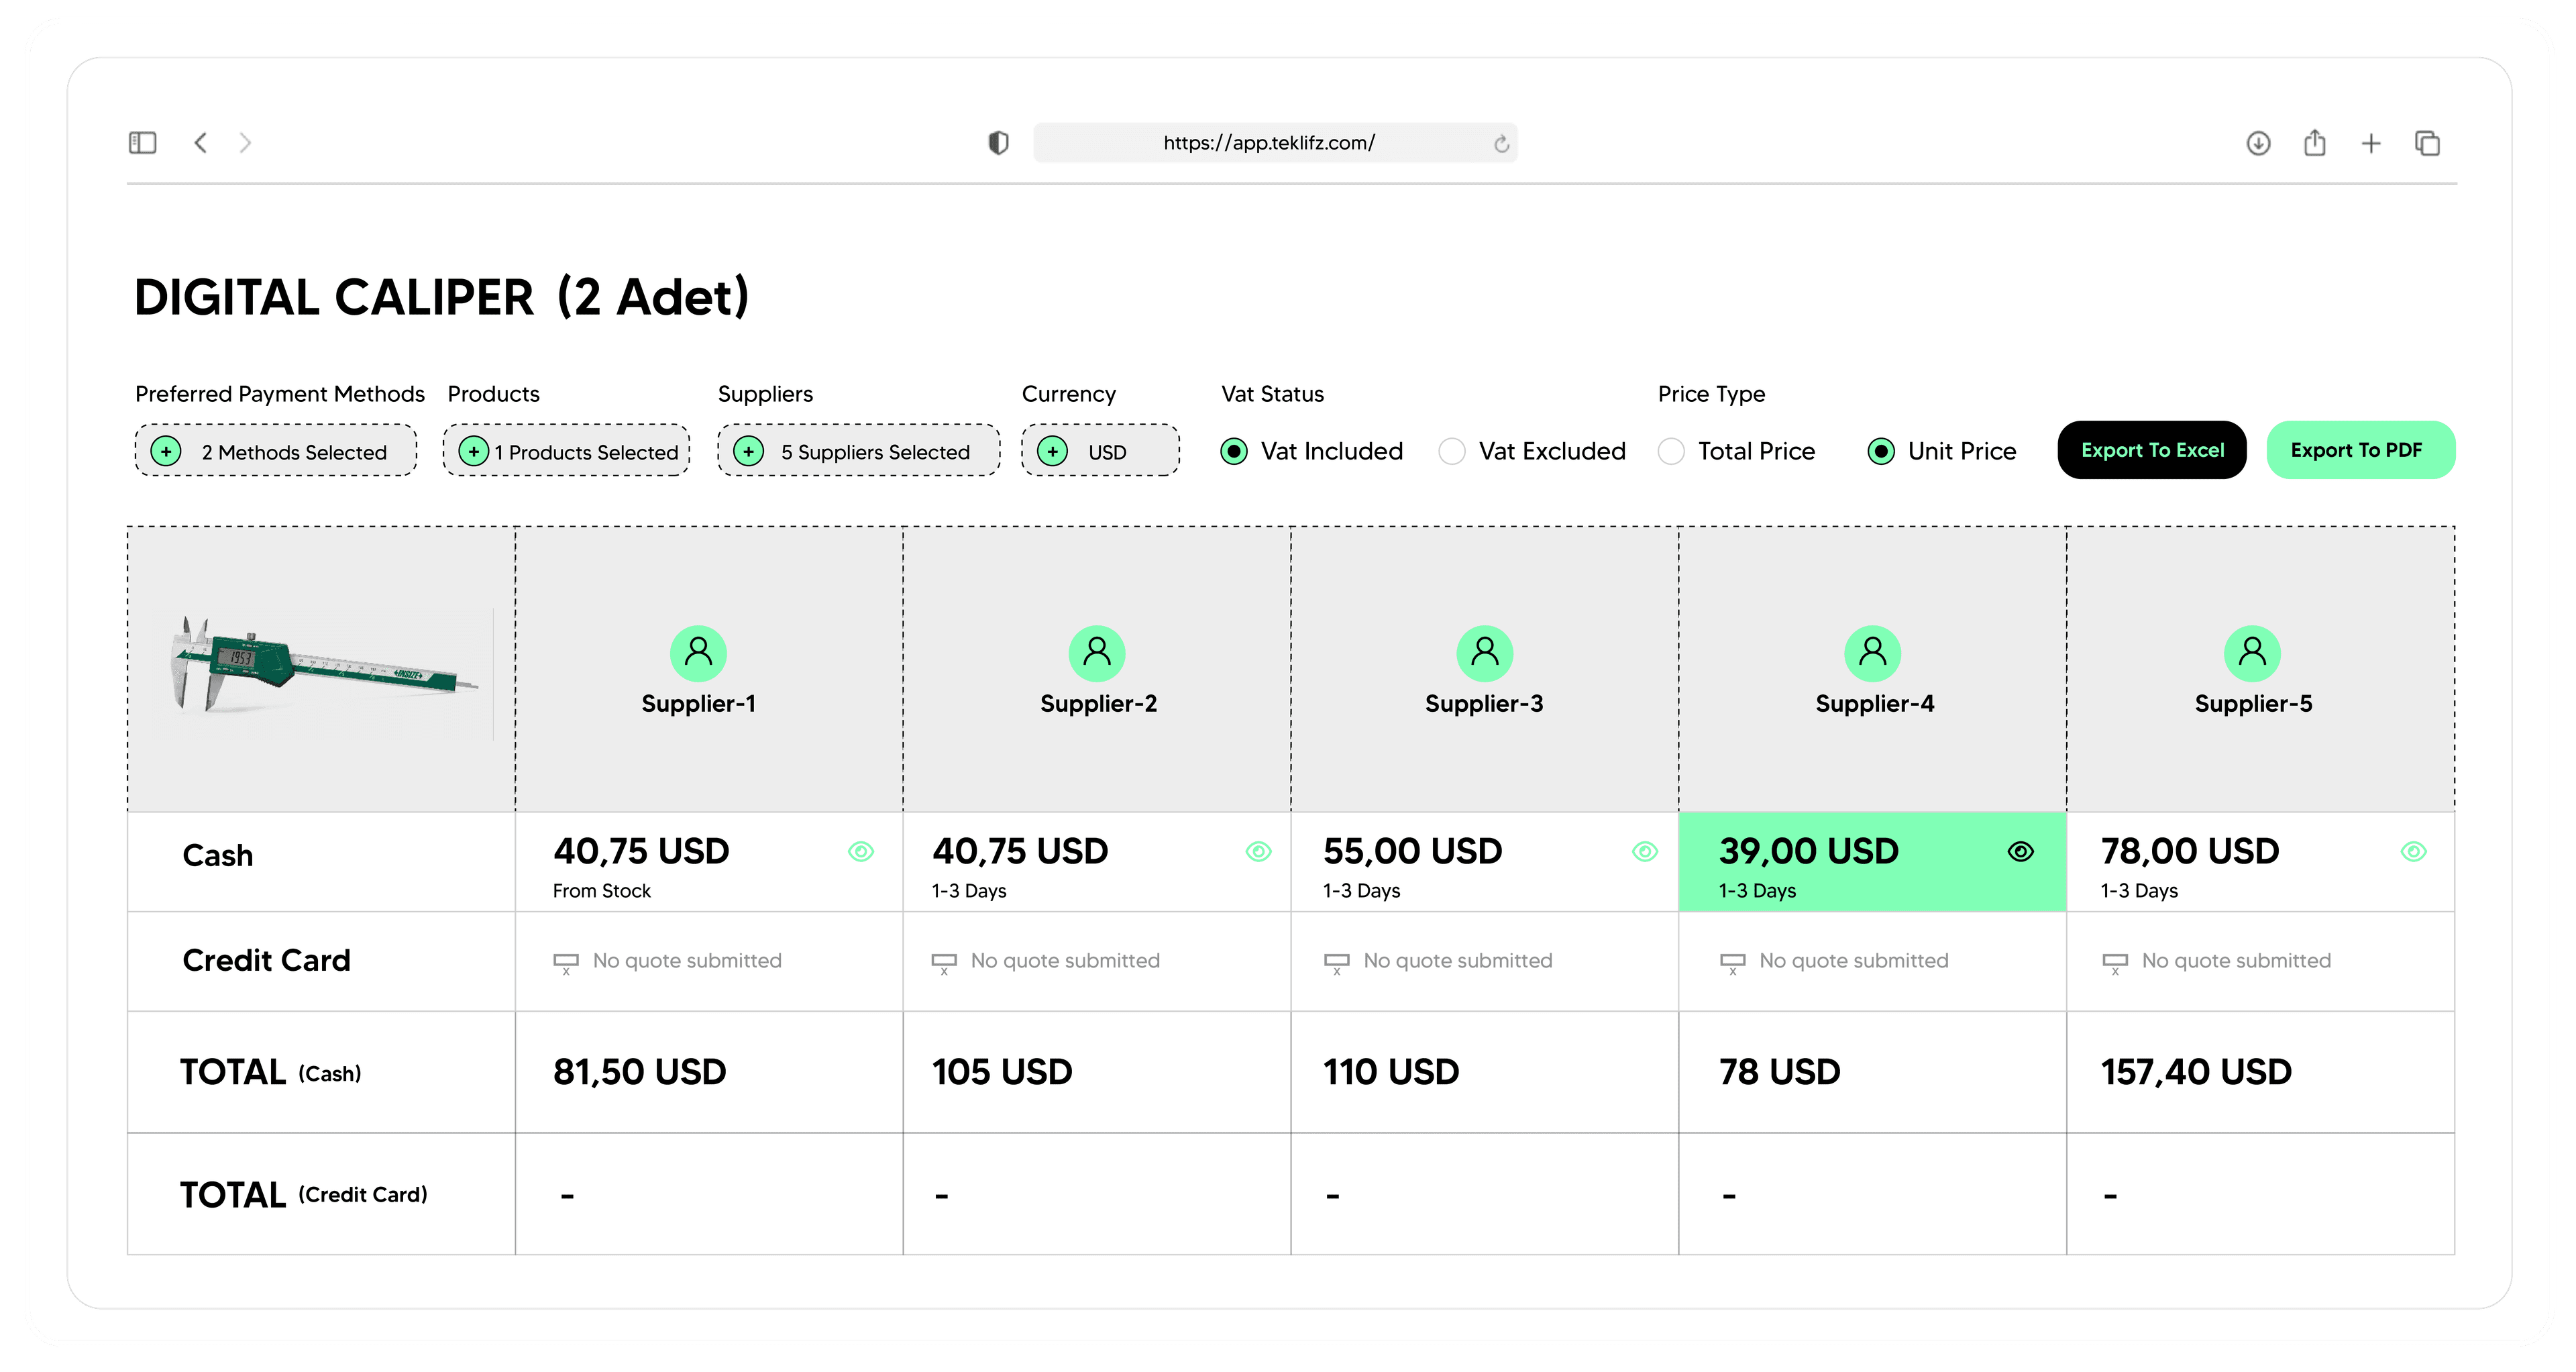
Task: Open the 1 Products Selected filter
Action: (565, 451)
